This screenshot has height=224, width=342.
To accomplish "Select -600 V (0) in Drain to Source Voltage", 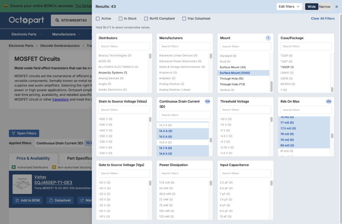I will point(105,119).
